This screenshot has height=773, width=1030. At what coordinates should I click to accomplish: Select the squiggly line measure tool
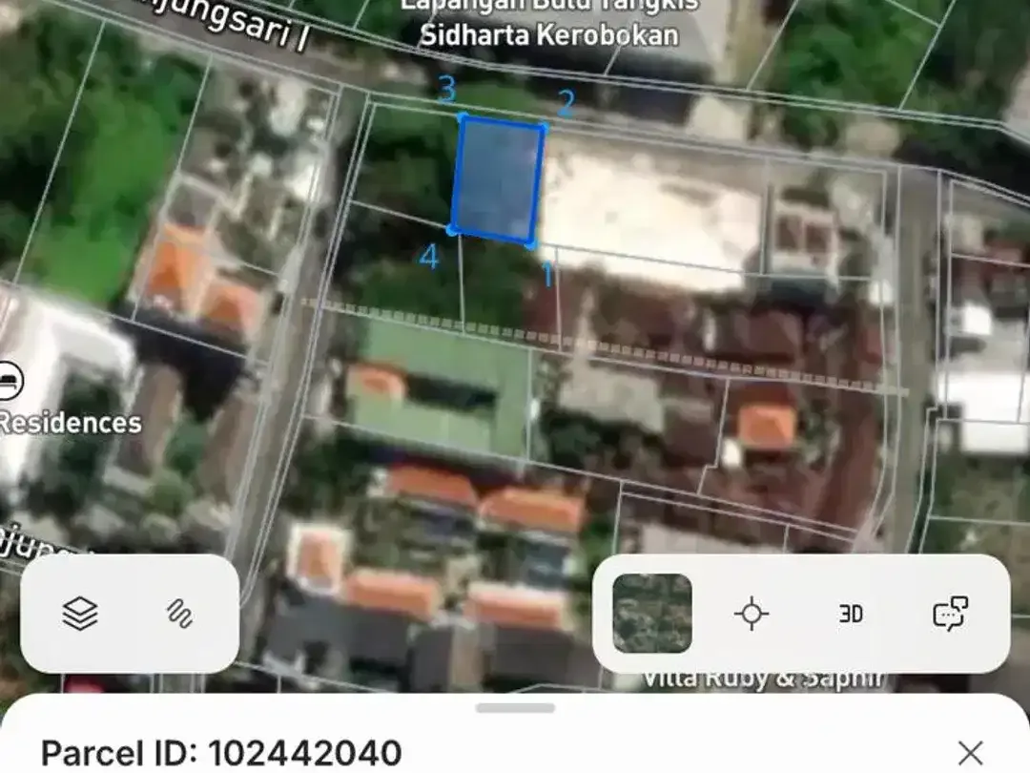[x=179, y=614]
